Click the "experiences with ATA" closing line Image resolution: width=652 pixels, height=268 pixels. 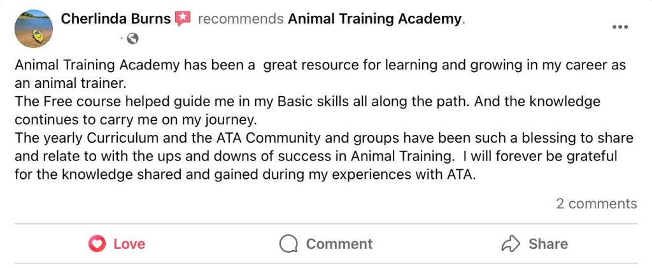pyautogui.click(x=245, y=175)
